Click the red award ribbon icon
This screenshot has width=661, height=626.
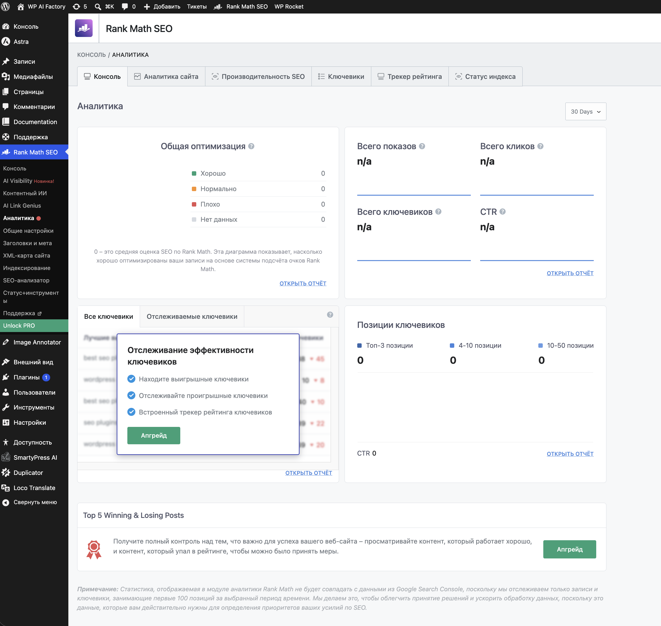click(x=94, y=550)
